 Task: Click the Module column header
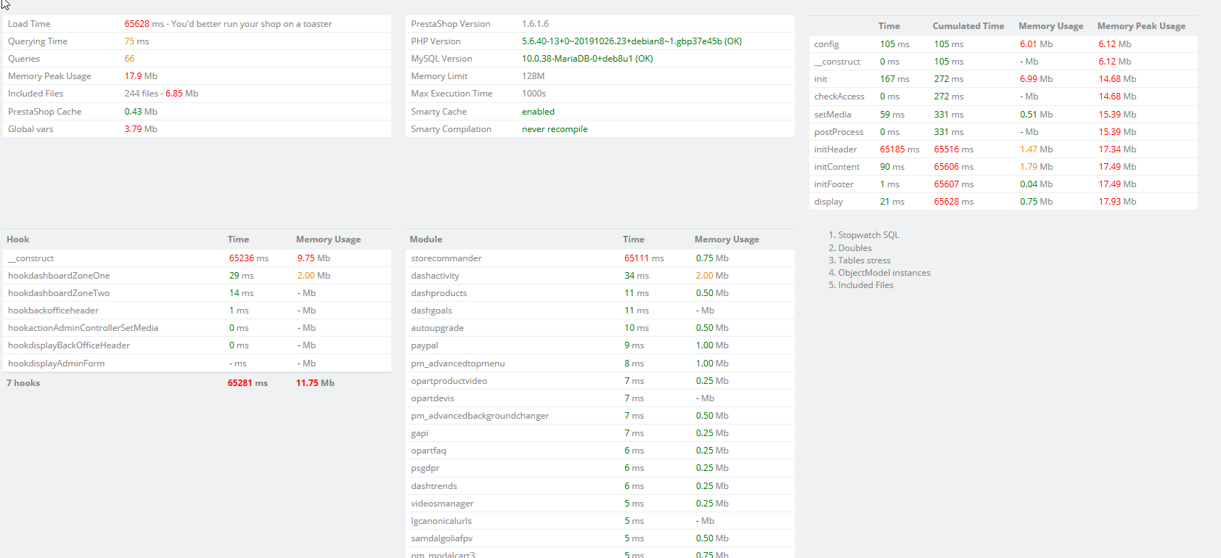click(426, 239)
